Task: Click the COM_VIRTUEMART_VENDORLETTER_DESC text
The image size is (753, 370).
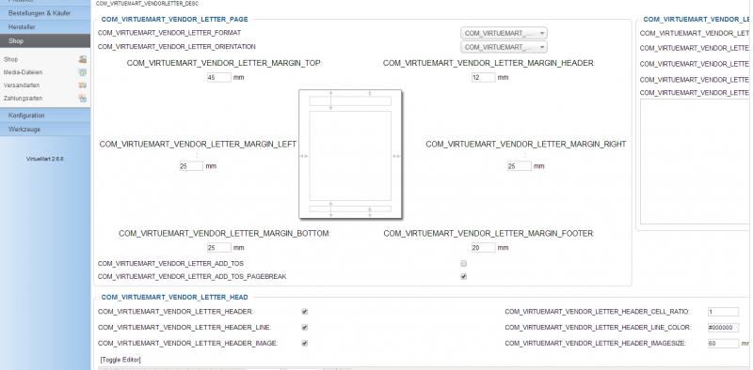Action: (x=147, y=4)
